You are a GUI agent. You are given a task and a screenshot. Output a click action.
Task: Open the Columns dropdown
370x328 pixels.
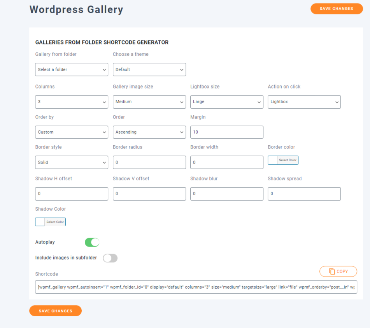72,102
